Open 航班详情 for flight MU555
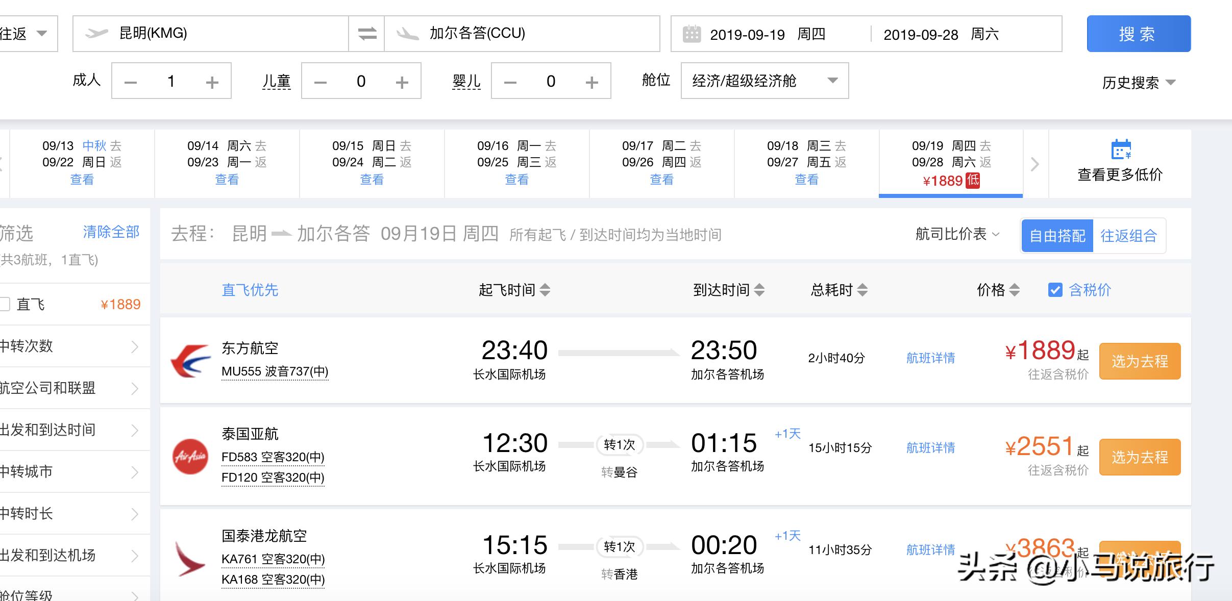The image size is (1232, 601). click(930, 359)
